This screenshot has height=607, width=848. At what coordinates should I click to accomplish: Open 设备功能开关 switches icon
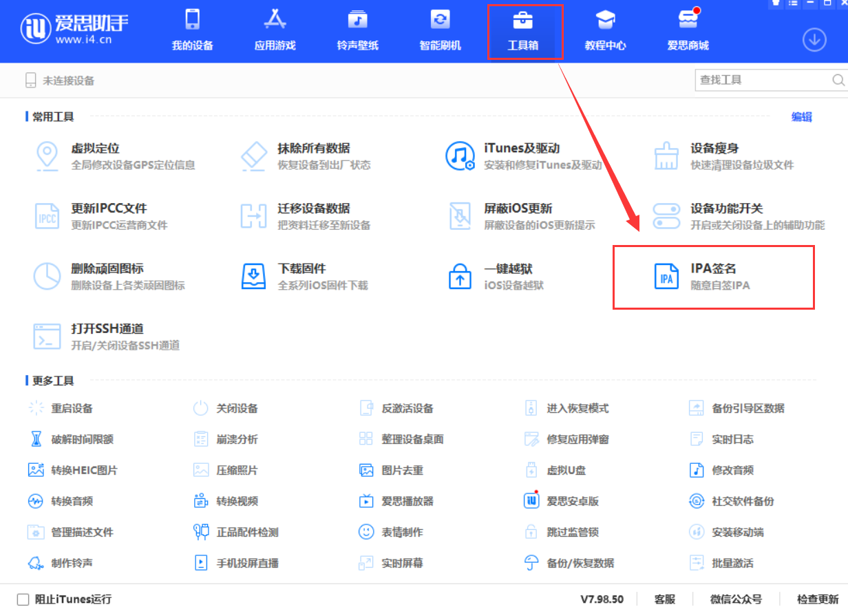(666, 216)
